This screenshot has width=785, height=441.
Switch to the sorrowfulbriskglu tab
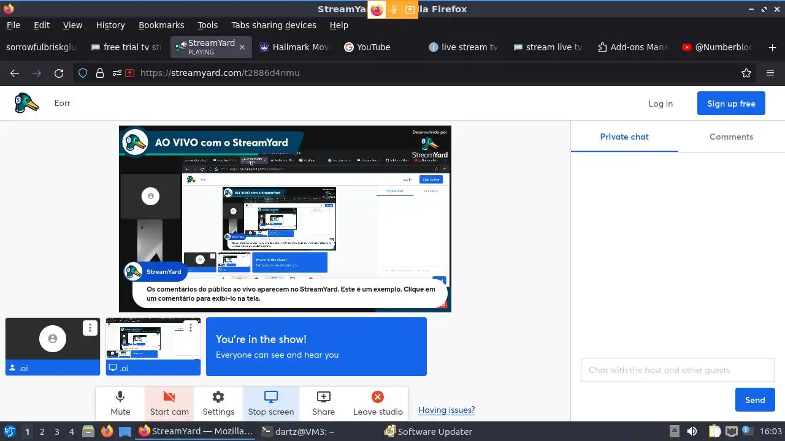point(42,47)
